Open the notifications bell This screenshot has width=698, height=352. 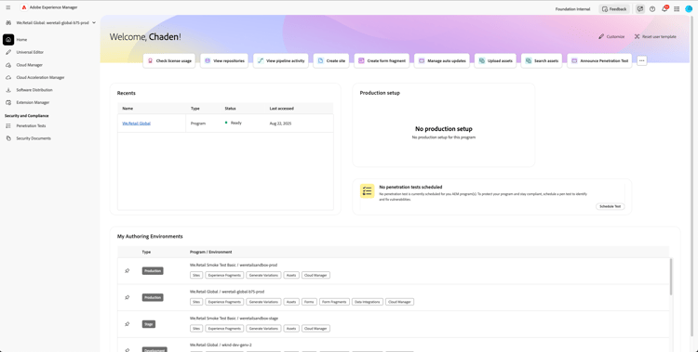[x=664, y=9]
